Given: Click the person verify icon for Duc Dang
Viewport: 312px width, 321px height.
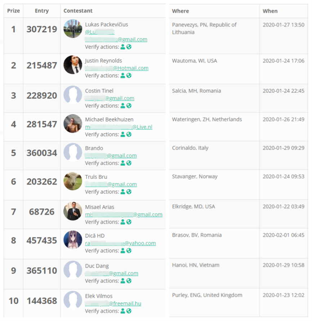Looking at the screenshot, I should pos(123,281).
